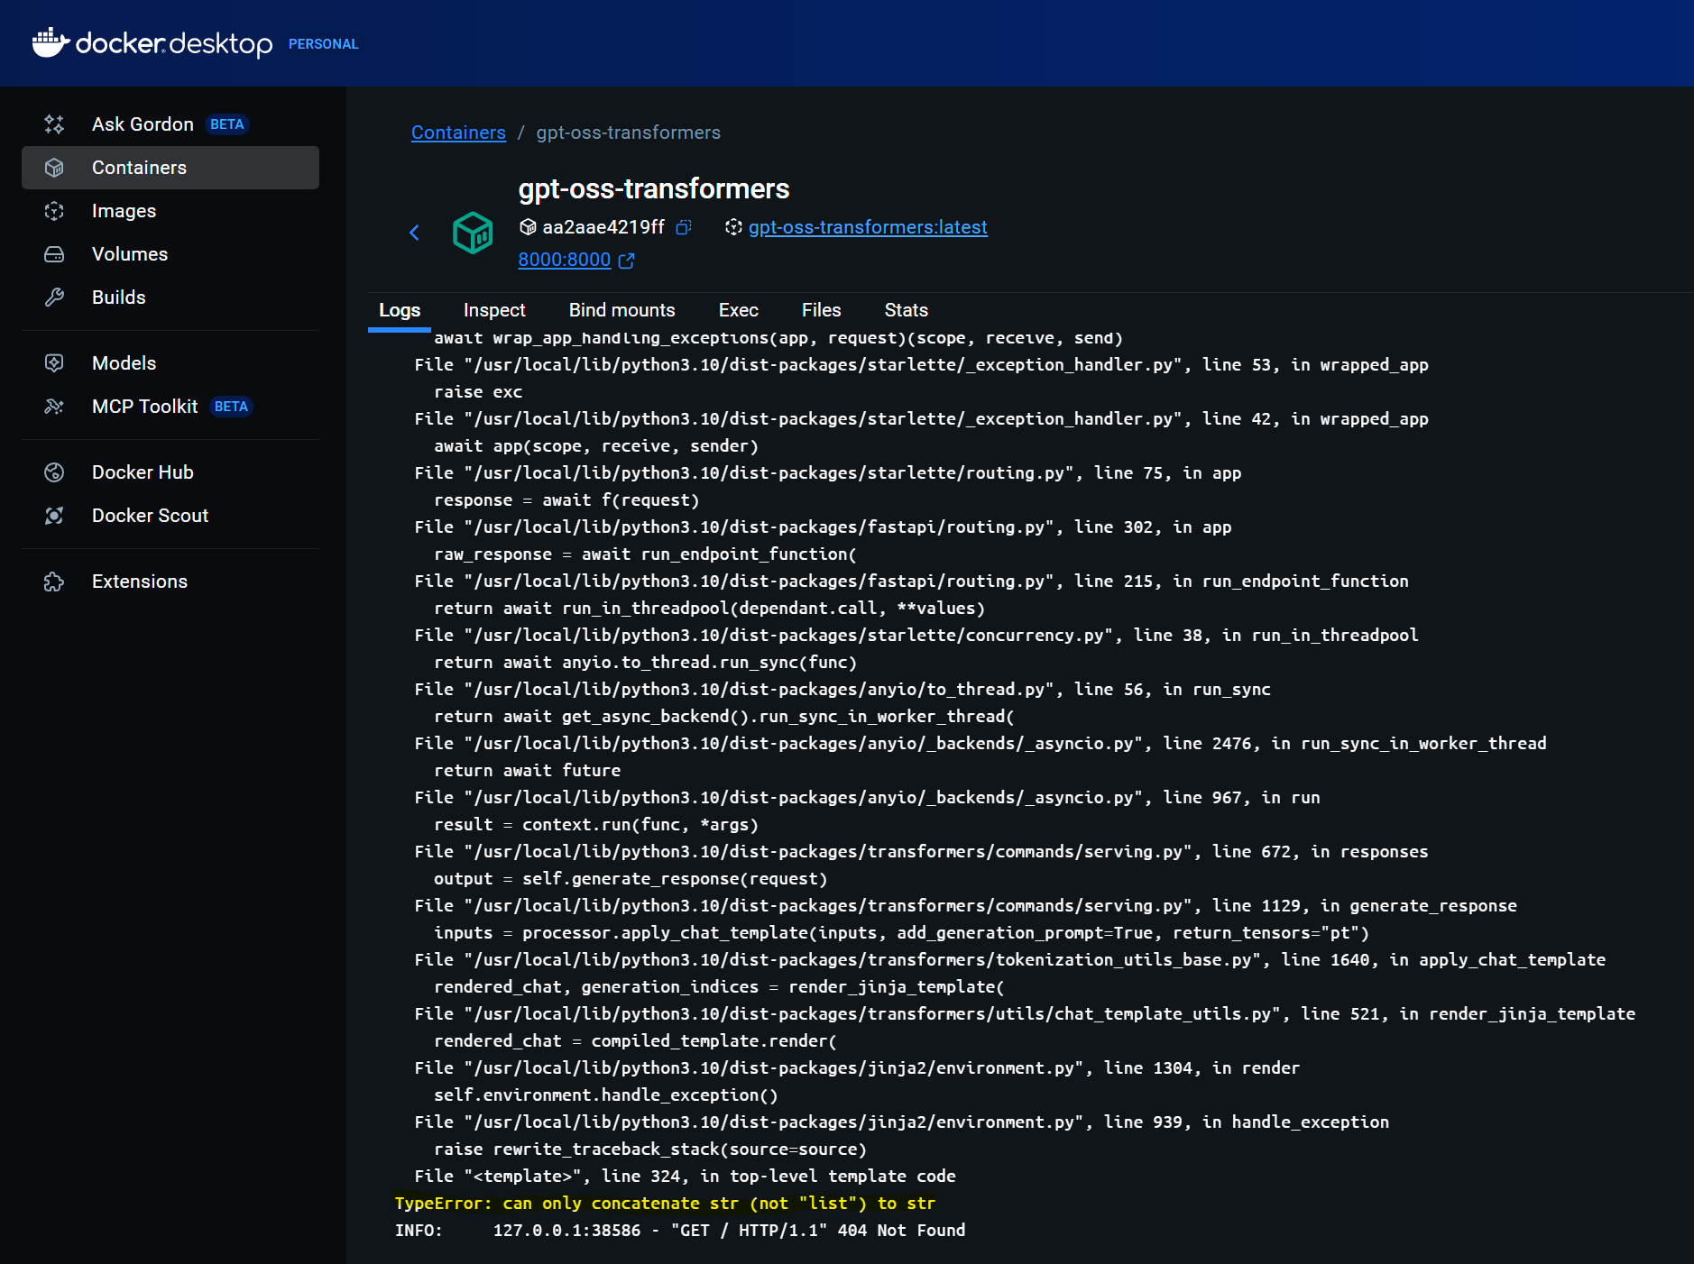Click container ID text aa2aae4219ff

(603, 227)
